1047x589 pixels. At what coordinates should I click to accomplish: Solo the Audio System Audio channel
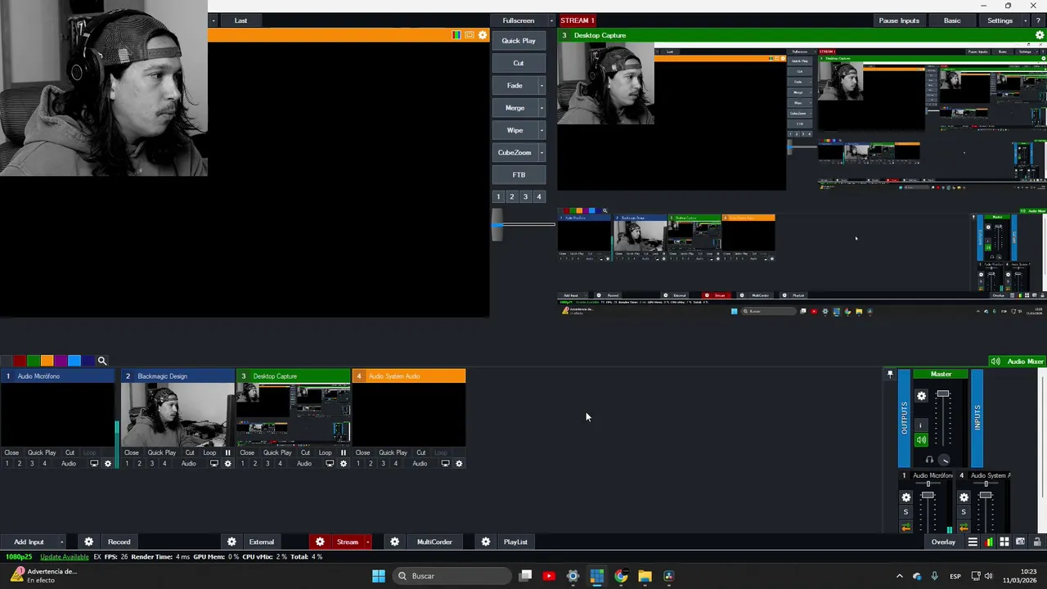(964, 512)
